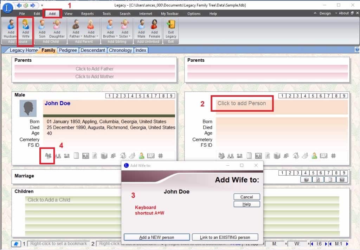This screenshot has width=360, height=250.
Task: Click the round Legacy L application button
Action: coord(8,8)
